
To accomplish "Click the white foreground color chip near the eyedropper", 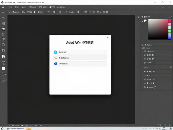I will [x=145, y=21].
